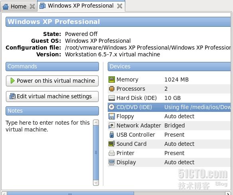Click the 'Using file /media/ios' value

point(197,107)
